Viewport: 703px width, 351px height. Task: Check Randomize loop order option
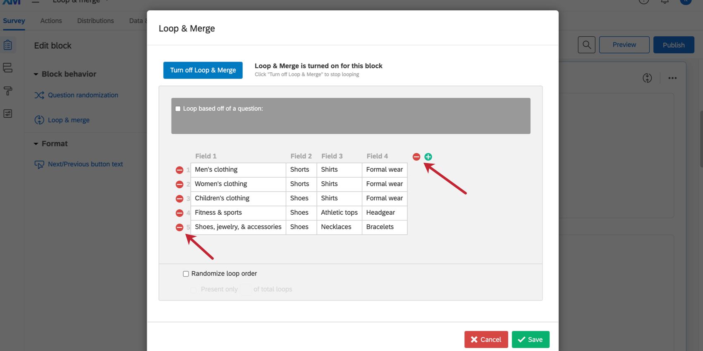tap(186, 274)
